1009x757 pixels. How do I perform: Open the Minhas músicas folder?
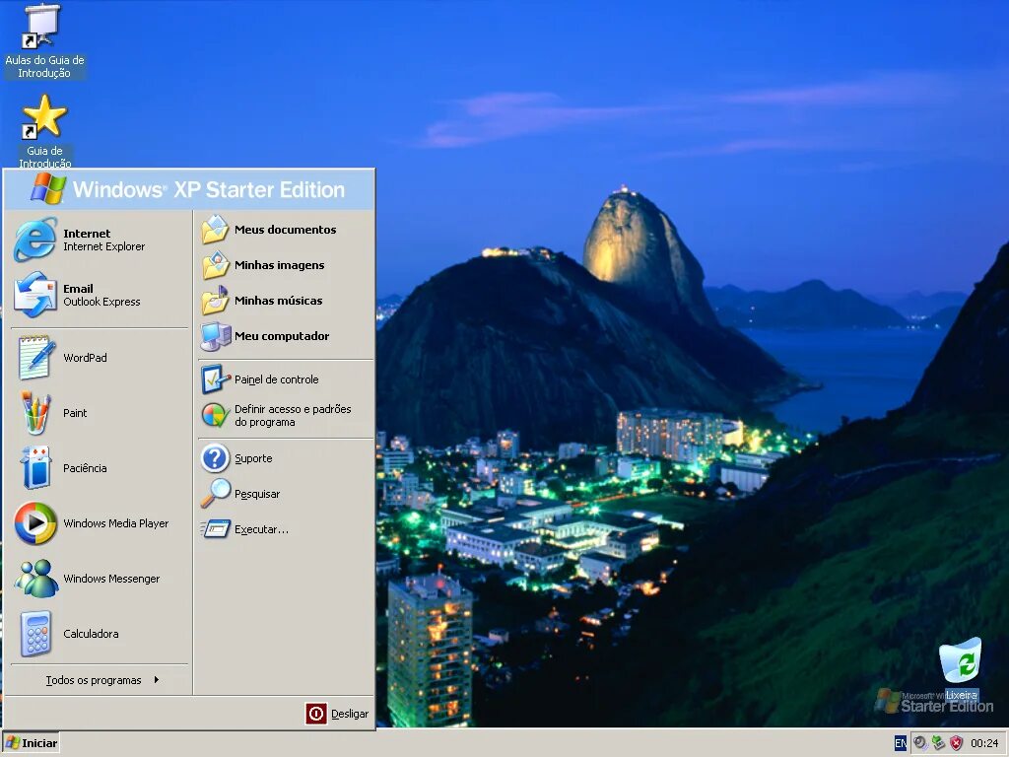point(285,301)
